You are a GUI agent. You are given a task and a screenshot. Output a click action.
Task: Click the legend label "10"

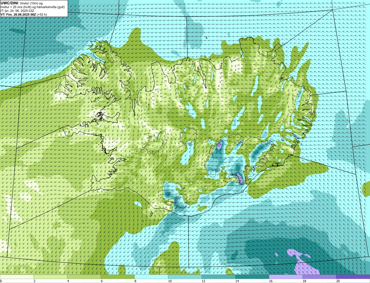point(170,281)
